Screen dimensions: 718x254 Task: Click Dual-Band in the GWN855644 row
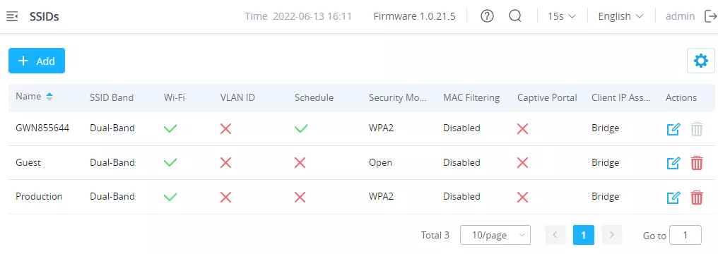pyautogui.click(x=112, y=128)
